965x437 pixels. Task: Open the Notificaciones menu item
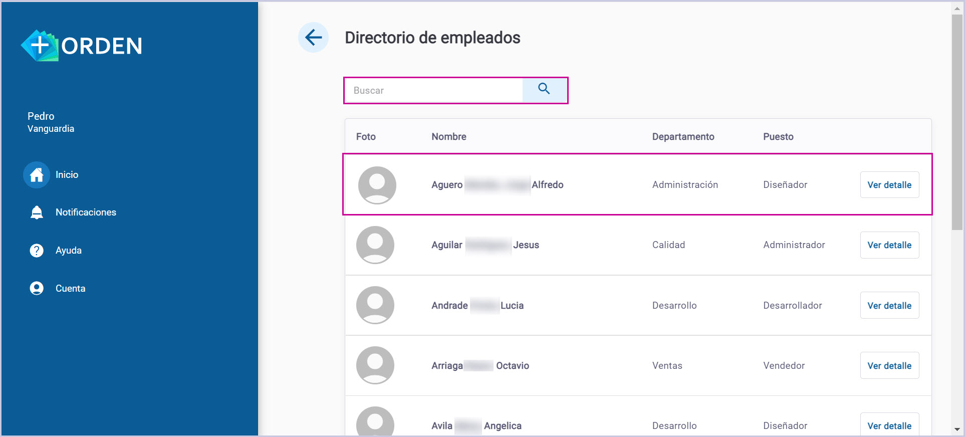click(x=86, y=212)
